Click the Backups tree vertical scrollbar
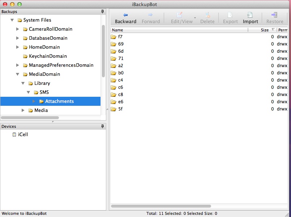291x217 pixels. point(103,51)
